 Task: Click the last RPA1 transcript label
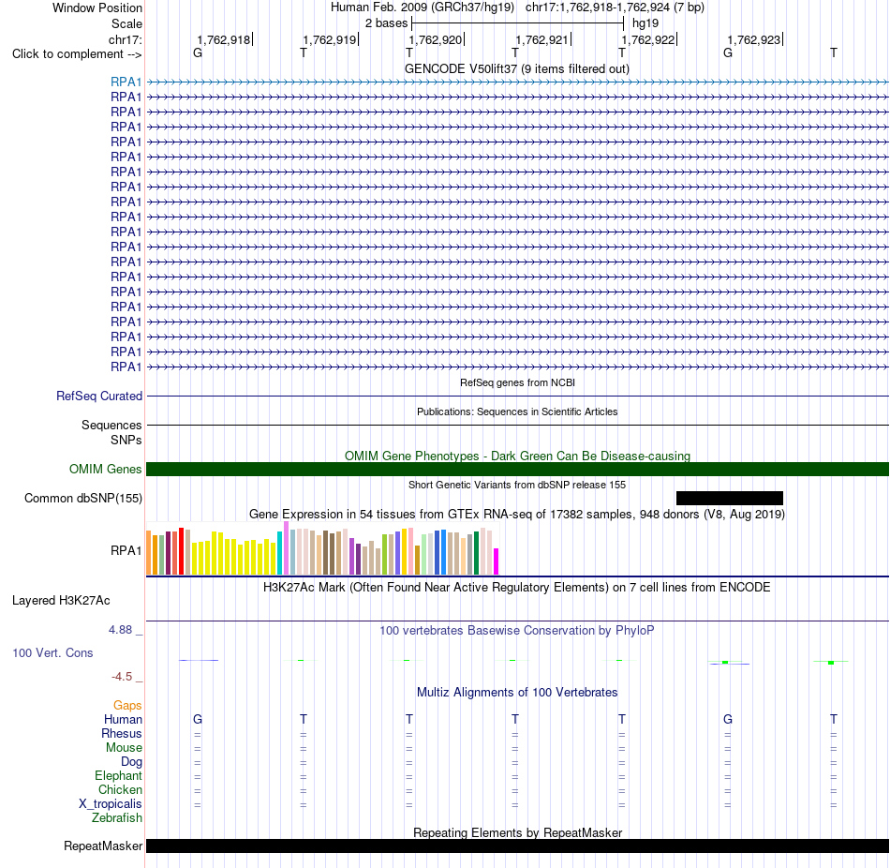coord(126,367)
